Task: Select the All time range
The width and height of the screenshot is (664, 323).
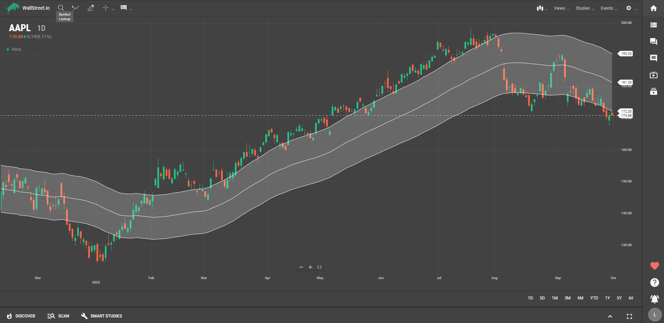Action: pos(631,298)
